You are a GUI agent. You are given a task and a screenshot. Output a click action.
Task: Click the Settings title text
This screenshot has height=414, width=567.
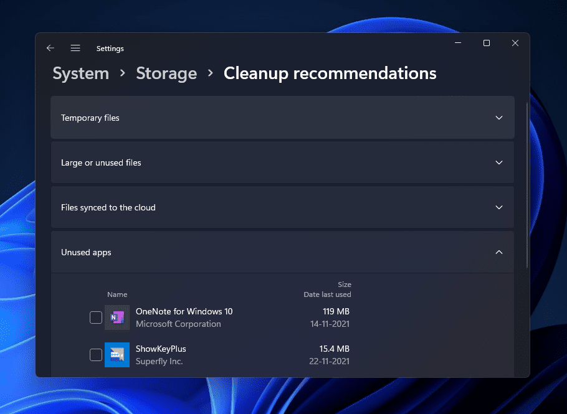pos(110,49)
